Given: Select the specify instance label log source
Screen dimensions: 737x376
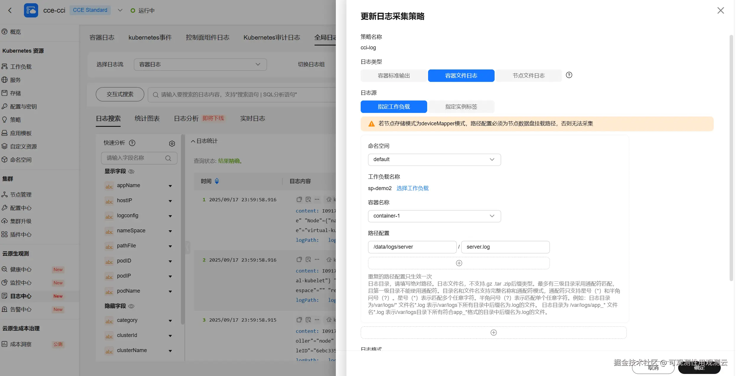Looking at the screenshot, I should tap(461, 107).
